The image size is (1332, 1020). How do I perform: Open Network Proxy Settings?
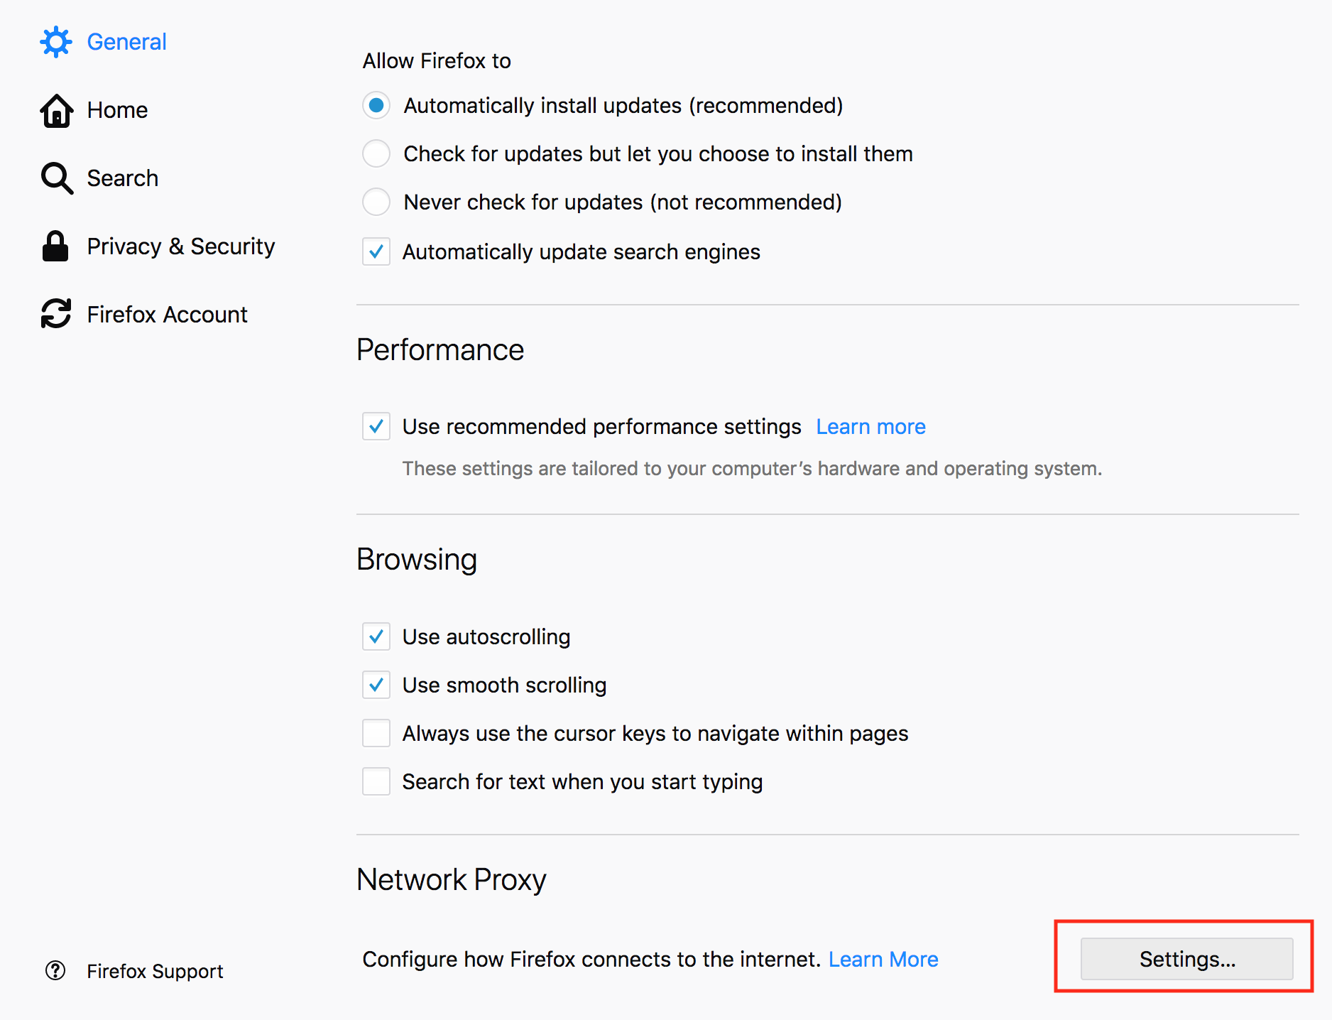(1184, 959)
